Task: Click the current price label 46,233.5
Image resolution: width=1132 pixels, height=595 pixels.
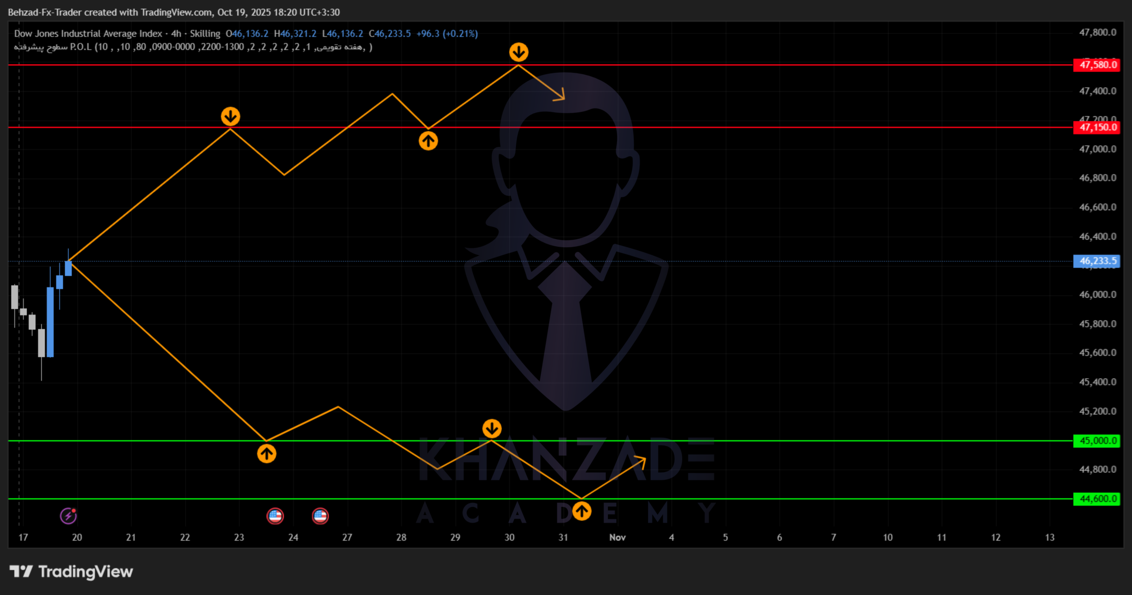Action: pos(1097,261)
